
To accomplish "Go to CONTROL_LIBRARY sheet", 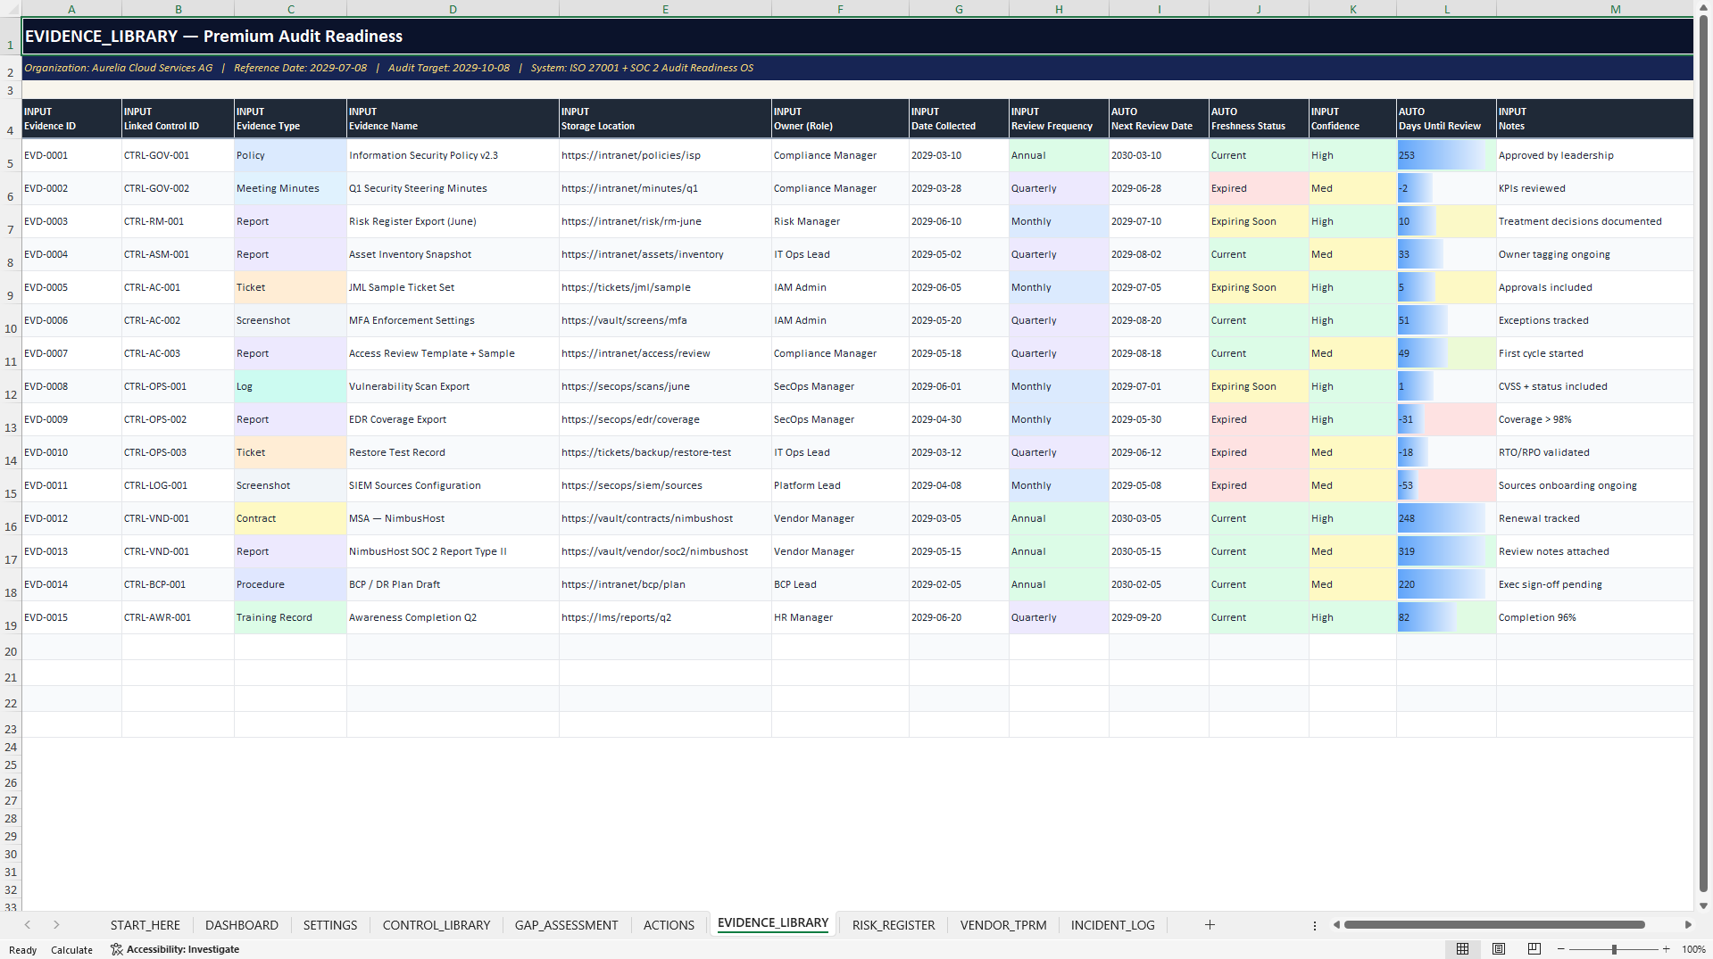I will pyautogui.click(x=437, y=925).
